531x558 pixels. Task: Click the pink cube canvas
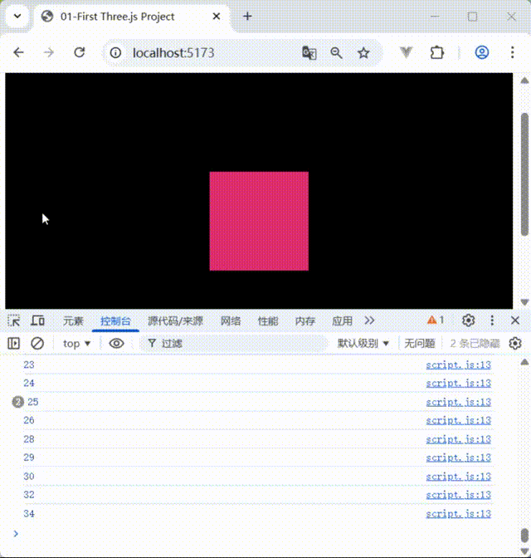click(259, 221)
